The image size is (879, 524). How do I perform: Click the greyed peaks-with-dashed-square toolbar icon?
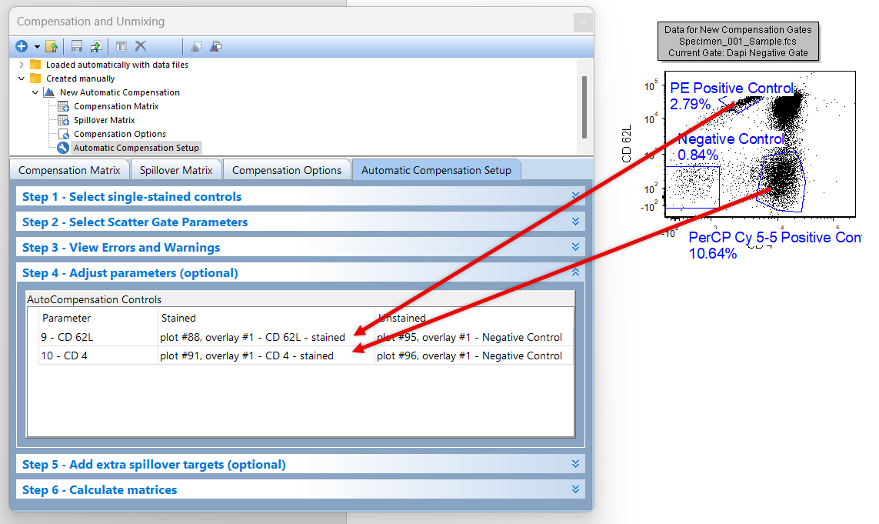tap(196, 47)
